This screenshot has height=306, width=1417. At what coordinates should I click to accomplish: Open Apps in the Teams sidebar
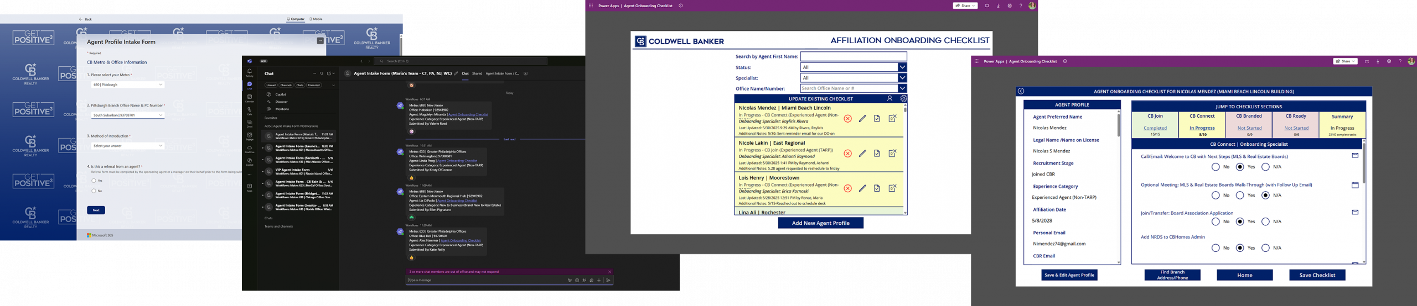point(250,187)
